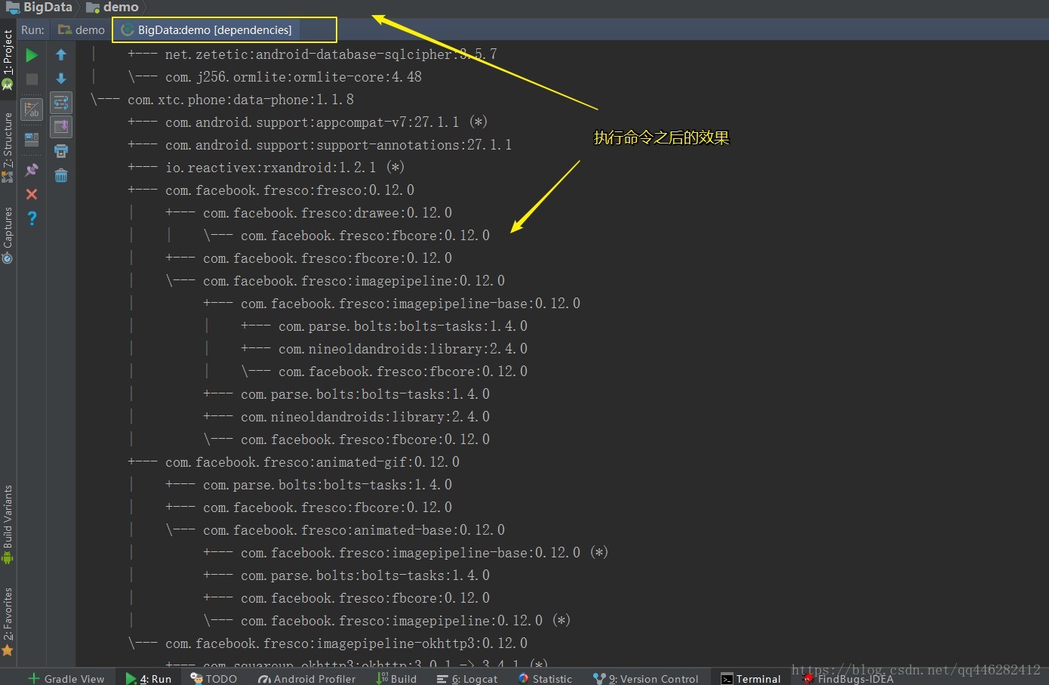Print the console output
This screenshot has height=685, width=1049.
pyautogui.click(x=61, y=151)
